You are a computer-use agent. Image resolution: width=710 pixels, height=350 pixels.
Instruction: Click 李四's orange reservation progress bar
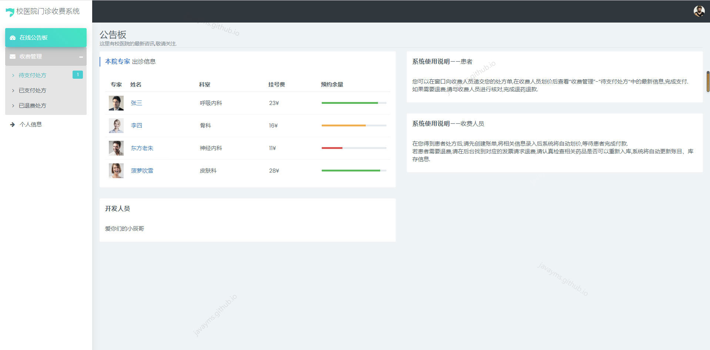342,125
